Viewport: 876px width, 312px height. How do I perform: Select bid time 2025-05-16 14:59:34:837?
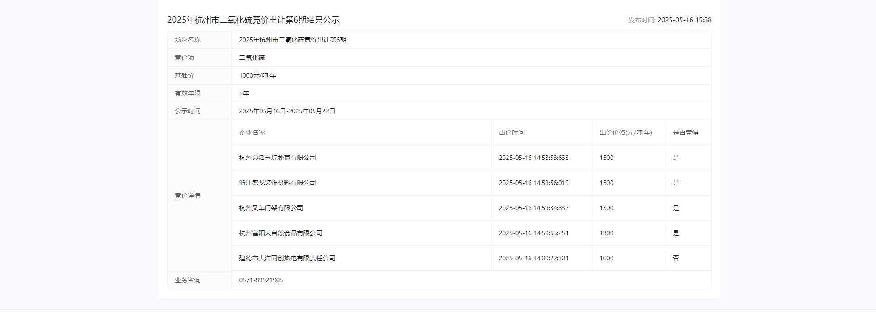click(x=534, y=208)
